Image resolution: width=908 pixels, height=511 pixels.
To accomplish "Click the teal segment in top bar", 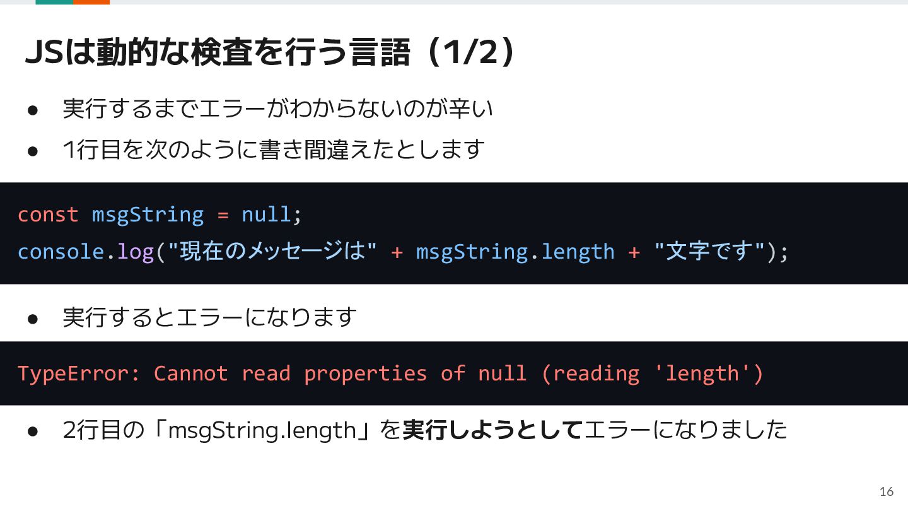I will (54, 2).
